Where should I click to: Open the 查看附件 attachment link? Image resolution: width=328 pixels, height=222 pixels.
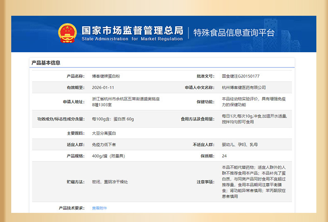(99, 208)
